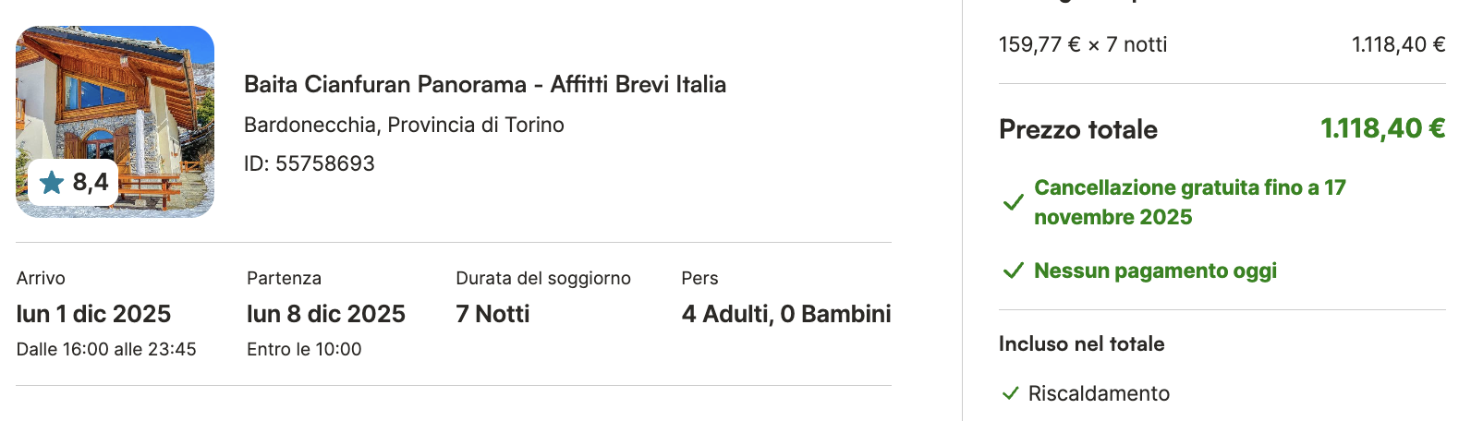1471x421 pixels.
Task: Select the property ID 55758693 text
Action: (x=309, y=163)
